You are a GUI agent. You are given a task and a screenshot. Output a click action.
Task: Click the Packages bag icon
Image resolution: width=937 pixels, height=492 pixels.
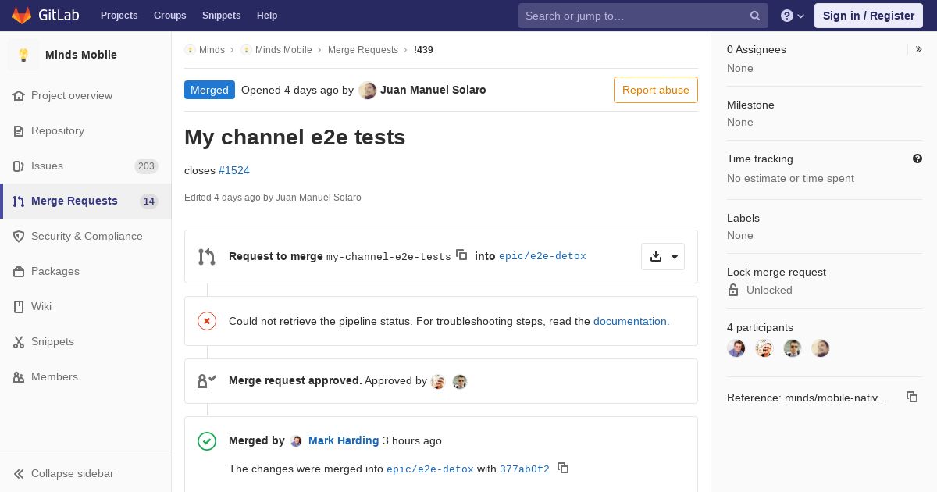click(x=19, y=271)
